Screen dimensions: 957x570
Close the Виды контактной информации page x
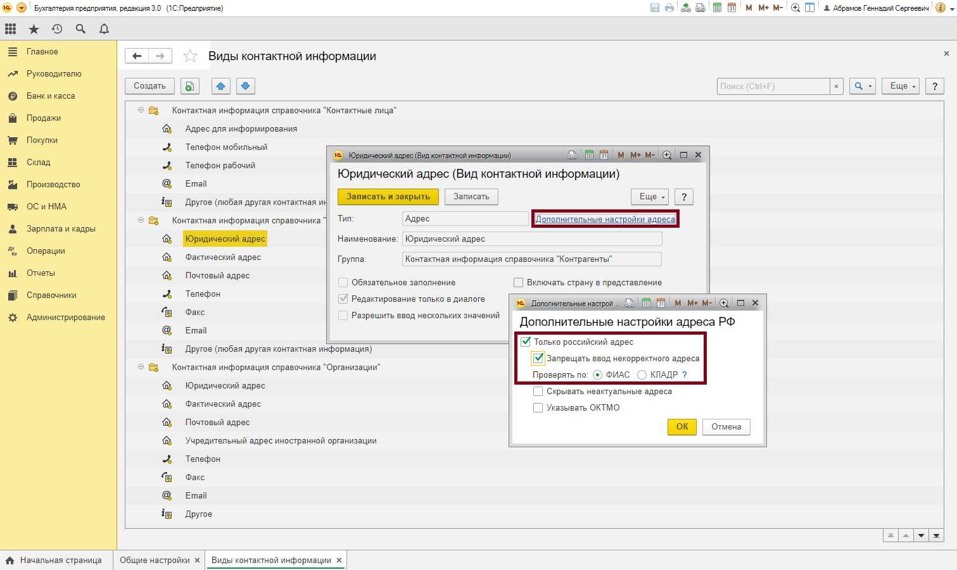tap(946, 54)
